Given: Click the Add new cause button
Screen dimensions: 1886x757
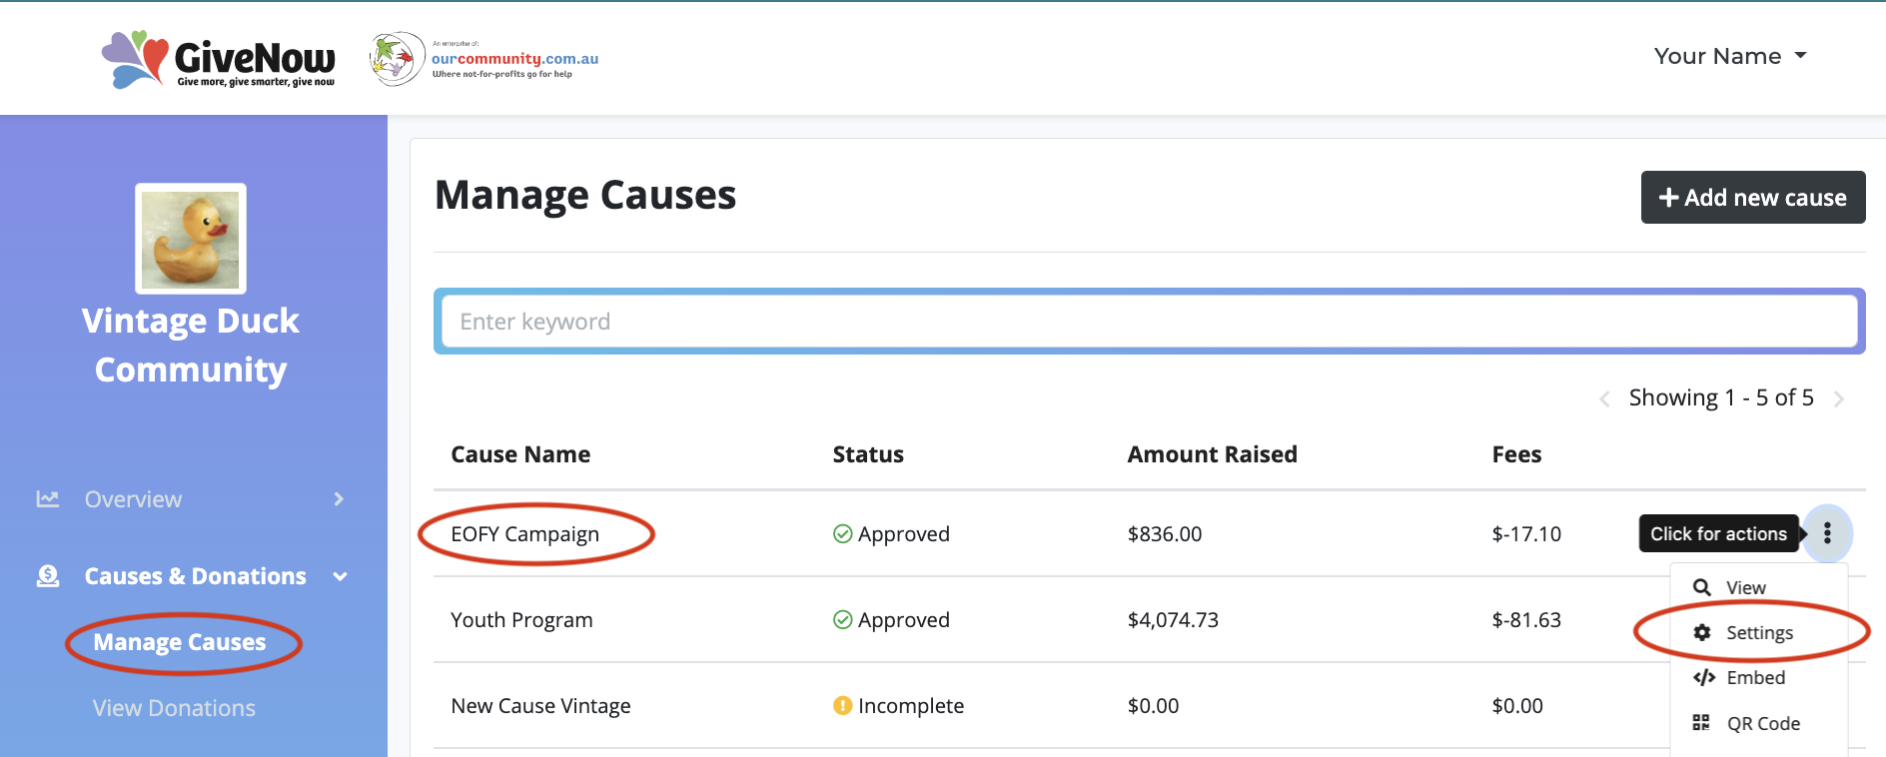Looking at the screenshot, I should coord(1753,198).
